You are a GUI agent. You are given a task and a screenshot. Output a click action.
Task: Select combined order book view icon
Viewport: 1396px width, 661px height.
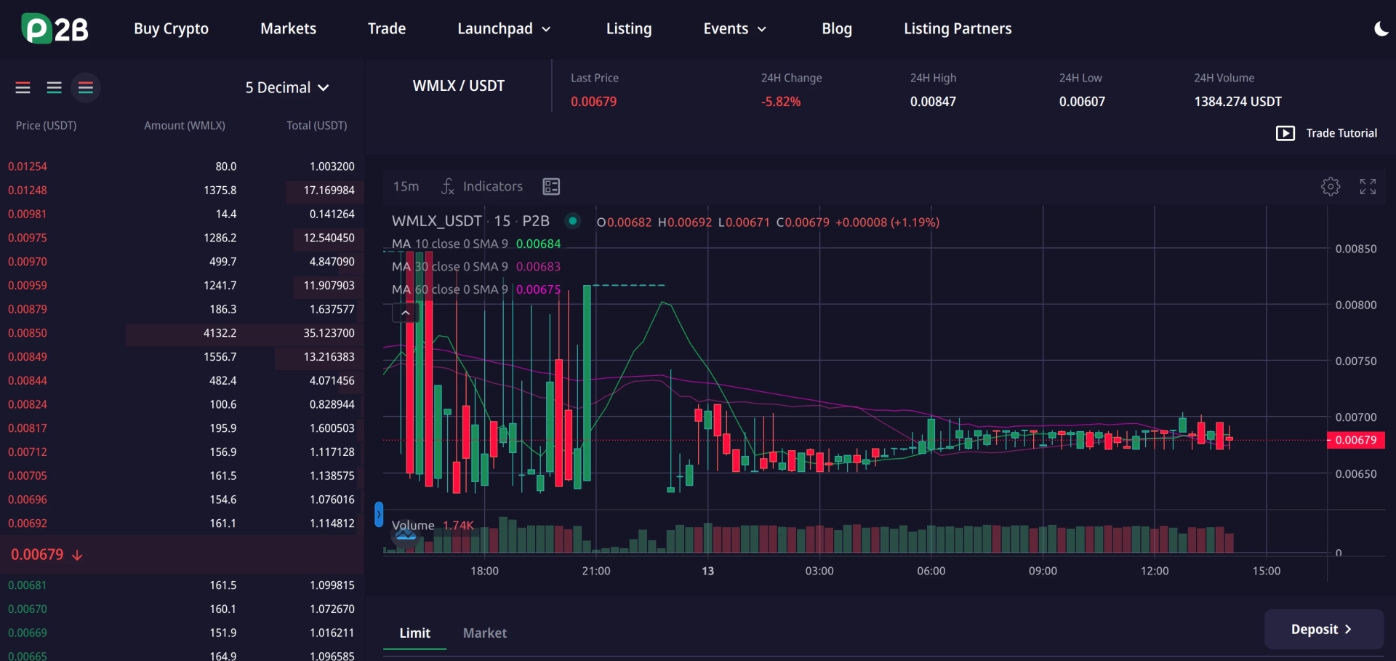[86, 88]
